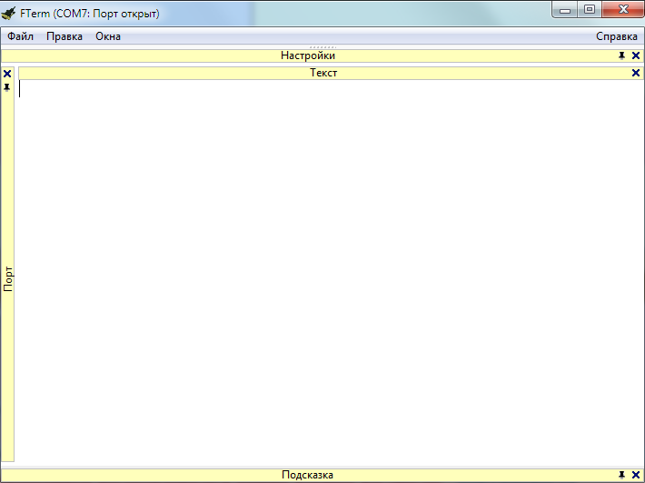Close the Настройки panel

pos(636,55)
